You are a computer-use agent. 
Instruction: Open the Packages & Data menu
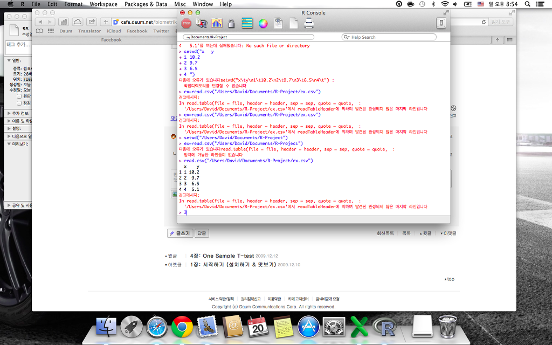pos(146,4)
